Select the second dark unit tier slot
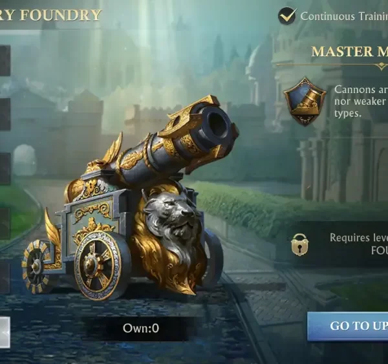This screenshot has height=364, width=388. pyautogui.click(x=5, y=114)
